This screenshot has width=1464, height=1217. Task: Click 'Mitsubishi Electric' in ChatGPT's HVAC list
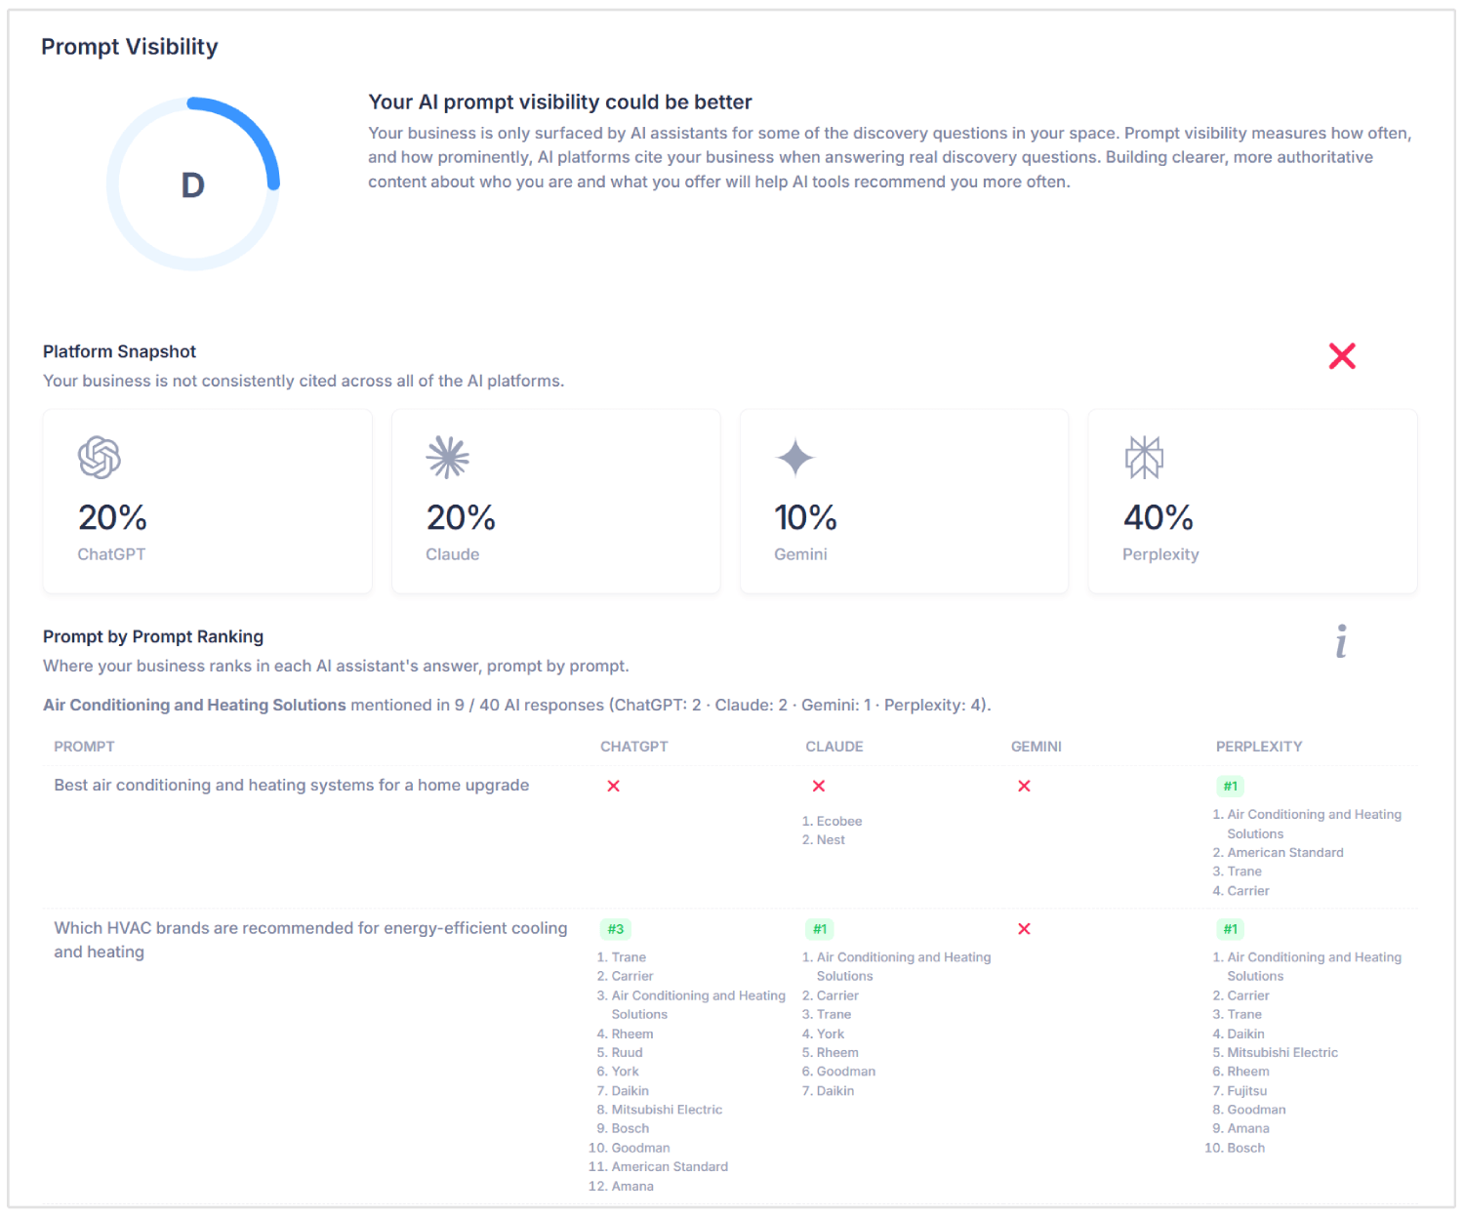tap(668, 1110)
